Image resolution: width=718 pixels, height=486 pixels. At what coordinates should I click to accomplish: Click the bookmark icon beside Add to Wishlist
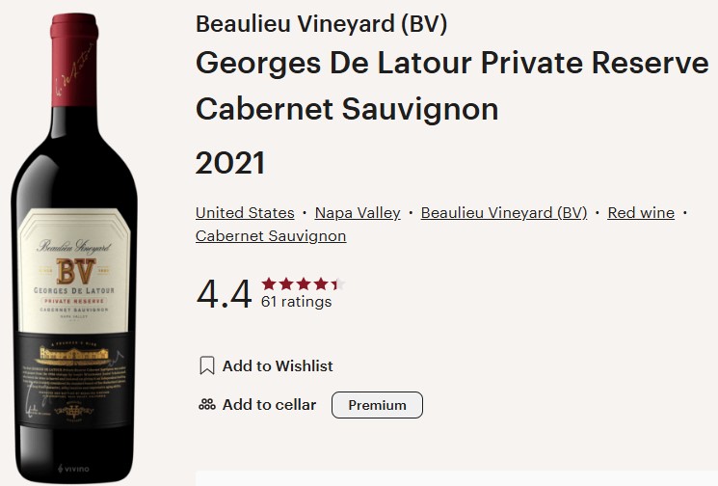pos(206,365)
